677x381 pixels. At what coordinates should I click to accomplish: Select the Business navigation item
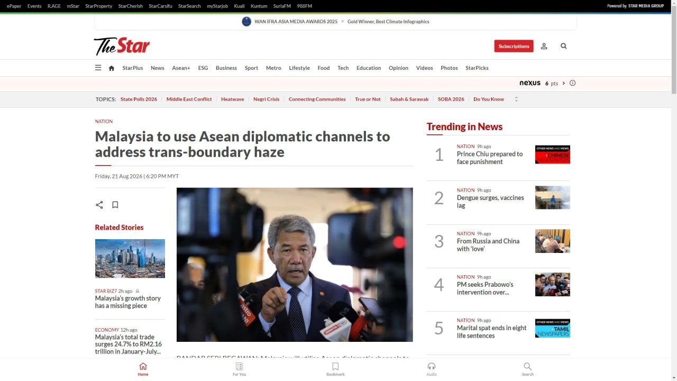(226, 68)
